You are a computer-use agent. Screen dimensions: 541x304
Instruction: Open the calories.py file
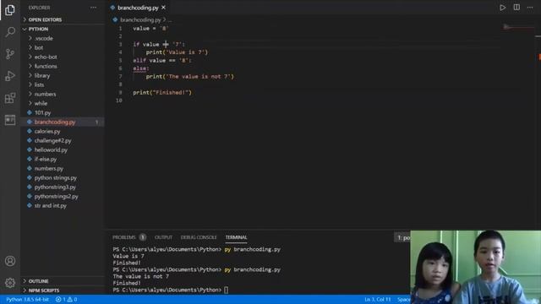[63, 132]
